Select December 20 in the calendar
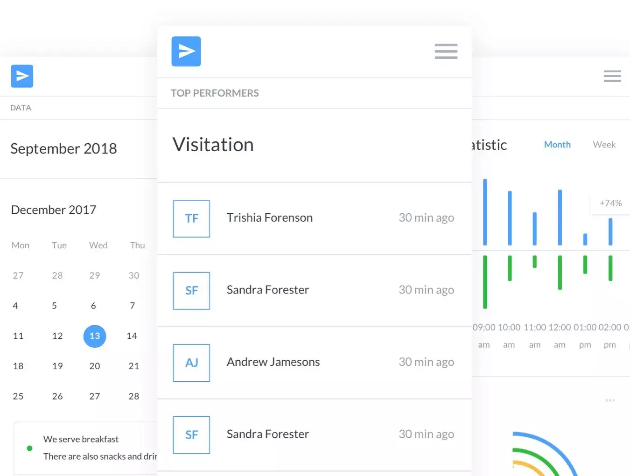The width and height of the screenshot is (630, 476). pyautogui.click(x=95, y=366)
